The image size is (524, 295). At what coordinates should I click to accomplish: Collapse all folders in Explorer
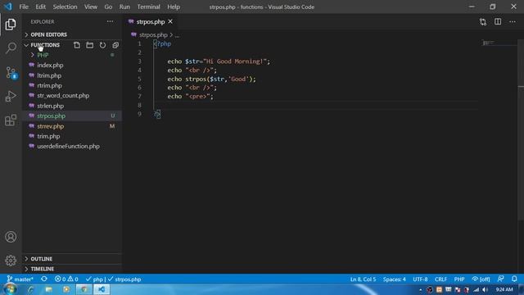[x=115, y=45]
